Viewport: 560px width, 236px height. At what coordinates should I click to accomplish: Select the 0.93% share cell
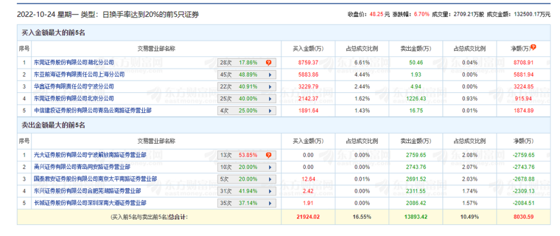pyautogui.click(x=469, y=98)
